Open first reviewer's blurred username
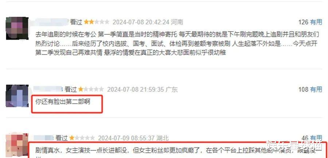The image size is (328, 158). point(52,22)
